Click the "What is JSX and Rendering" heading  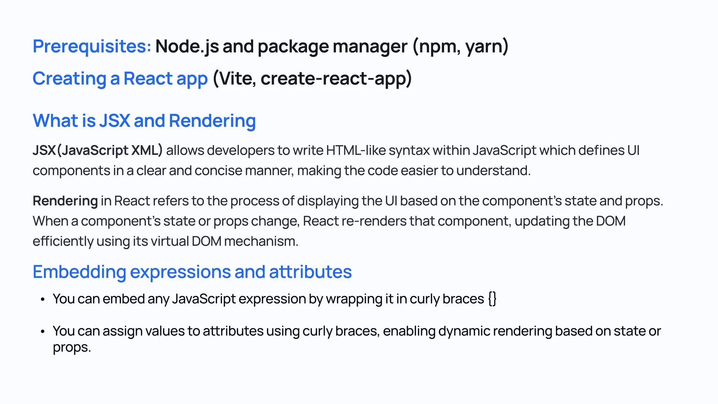[x=144, y=121]
